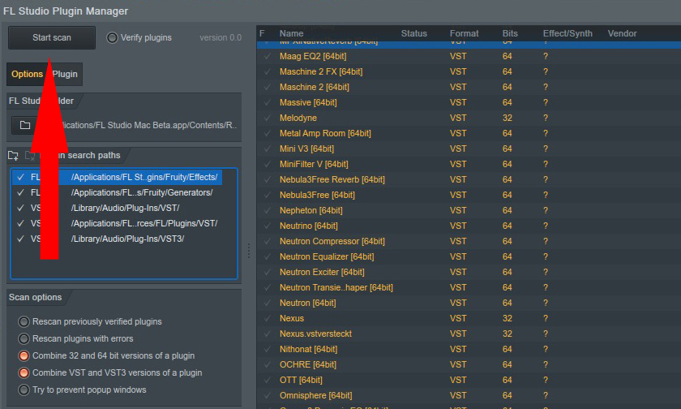Viewport: 681px width, 409px height.
Task: Sort by the Vendor column header
Action: (x=622, y=33)
